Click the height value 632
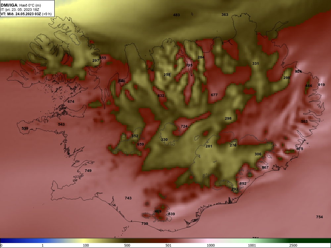This screenshot has height=248, width=331. click(x=161, y=96)
